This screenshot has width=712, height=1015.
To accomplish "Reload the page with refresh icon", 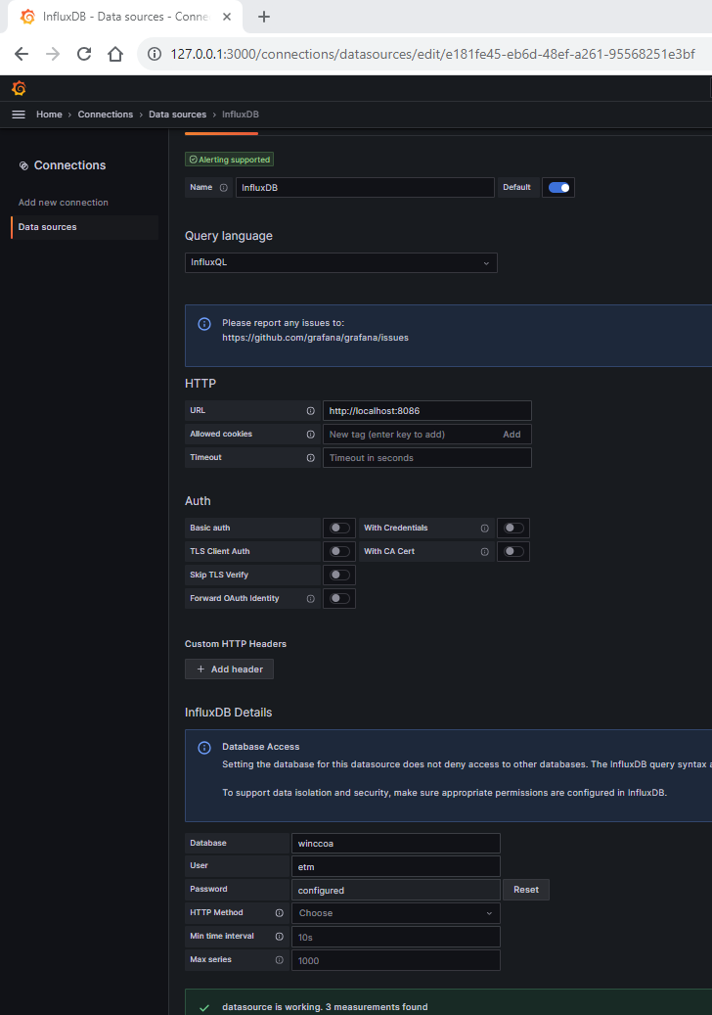I will 84,54.
